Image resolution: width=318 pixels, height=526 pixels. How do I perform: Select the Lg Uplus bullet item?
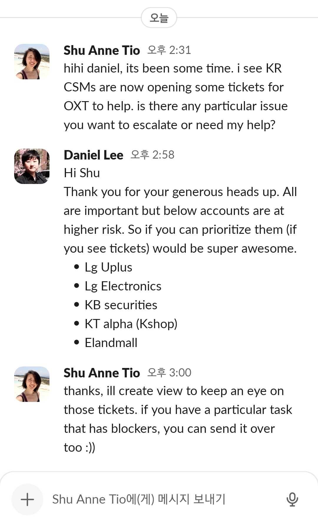pos(108,267)
